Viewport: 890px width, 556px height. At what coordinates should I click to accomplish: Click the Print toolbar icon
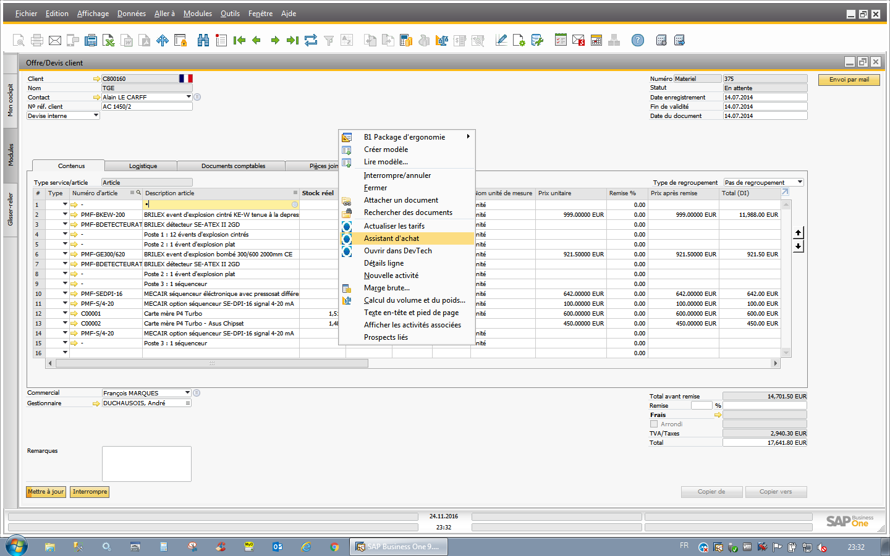point(37,41)
